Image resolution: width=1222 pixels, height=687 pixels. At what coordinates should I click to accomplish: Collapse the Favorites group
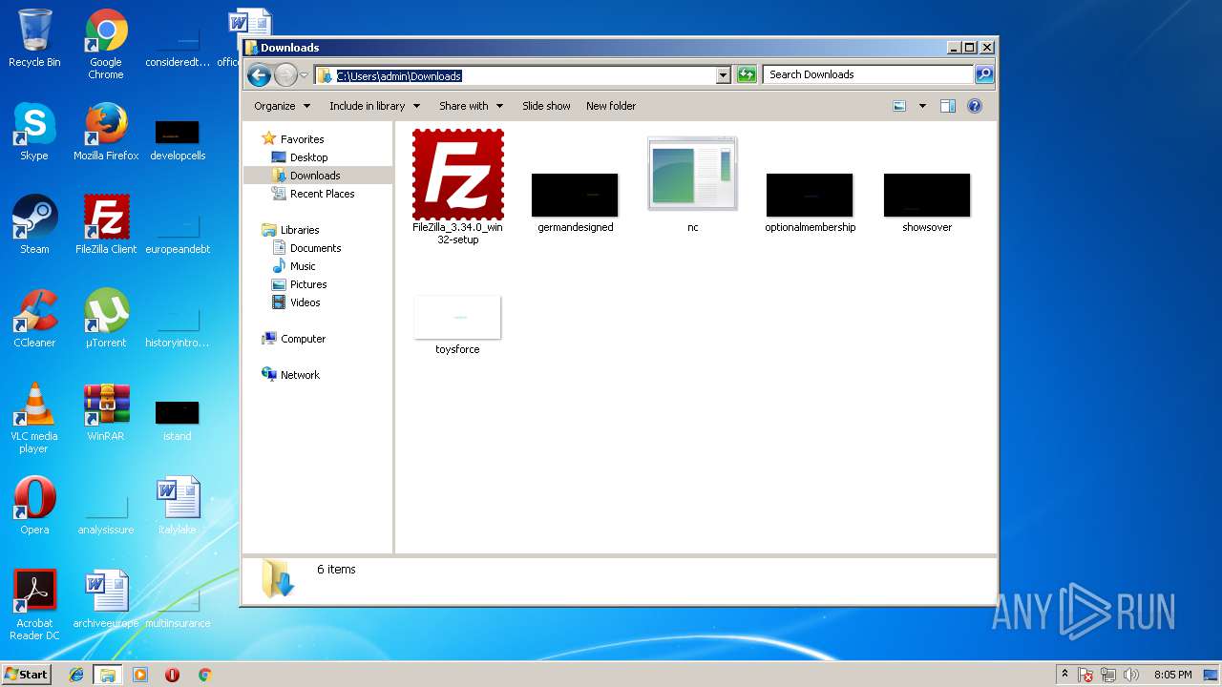pos(292,139)
